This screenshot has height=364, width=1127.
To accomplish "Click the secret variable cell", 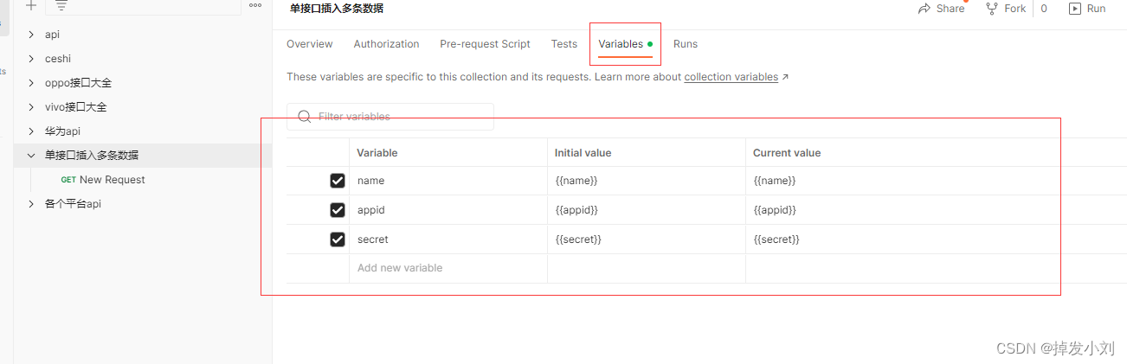I will (448, 239).
